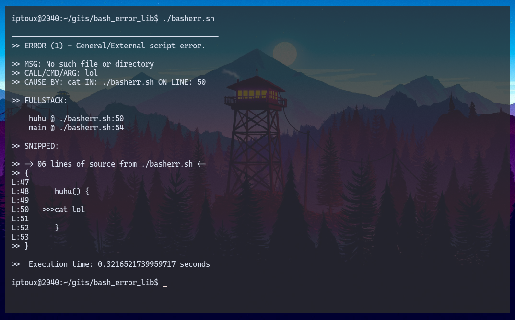
Task: Click the first prompt command ./basherr.sh
Action: 188,18
